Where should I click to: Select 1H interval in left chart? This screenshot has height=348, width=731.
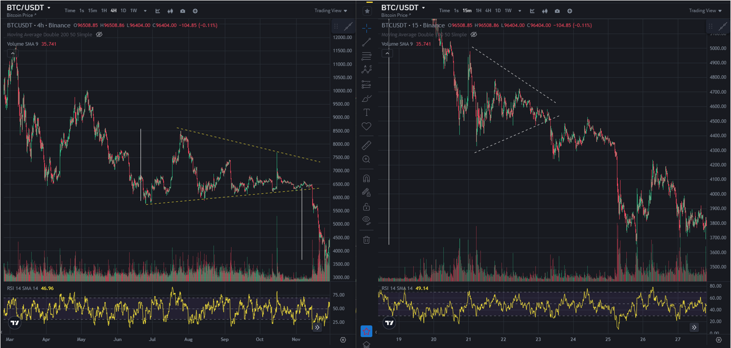click(104, 11)
